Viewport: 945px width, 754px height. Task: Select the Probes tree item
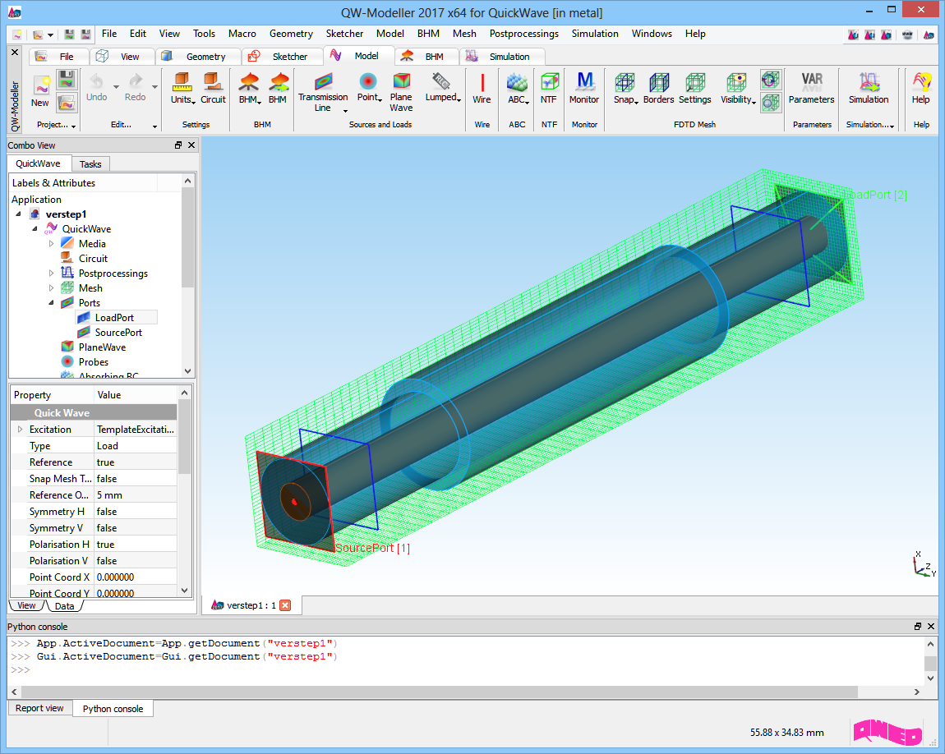pos(94,362)
